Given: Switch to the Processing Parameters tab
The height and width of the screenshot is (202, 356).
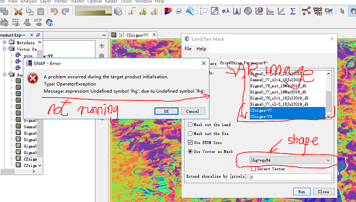Looking at the screenshot, I should pyautogui.click(x=242, y=63).
